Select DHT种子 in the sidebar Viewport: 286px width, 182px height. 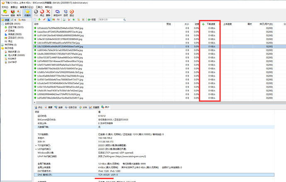(12, 62)
